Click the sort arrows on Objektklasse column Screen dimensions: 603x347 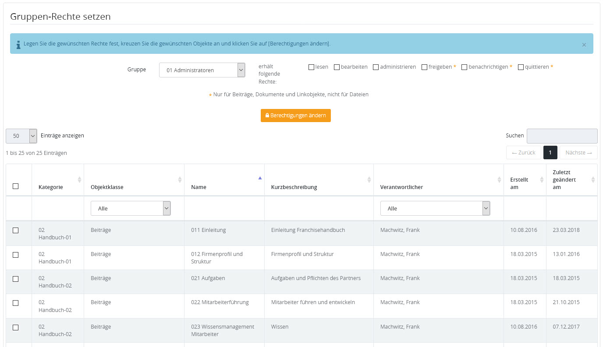pos(180,179)
